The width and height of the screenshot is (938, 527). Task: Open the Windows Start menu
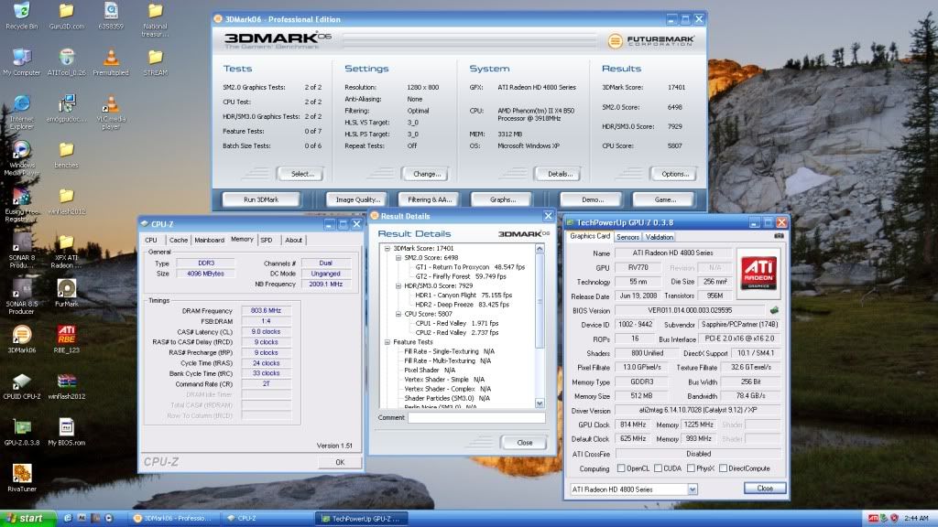[x=27, y=519]
